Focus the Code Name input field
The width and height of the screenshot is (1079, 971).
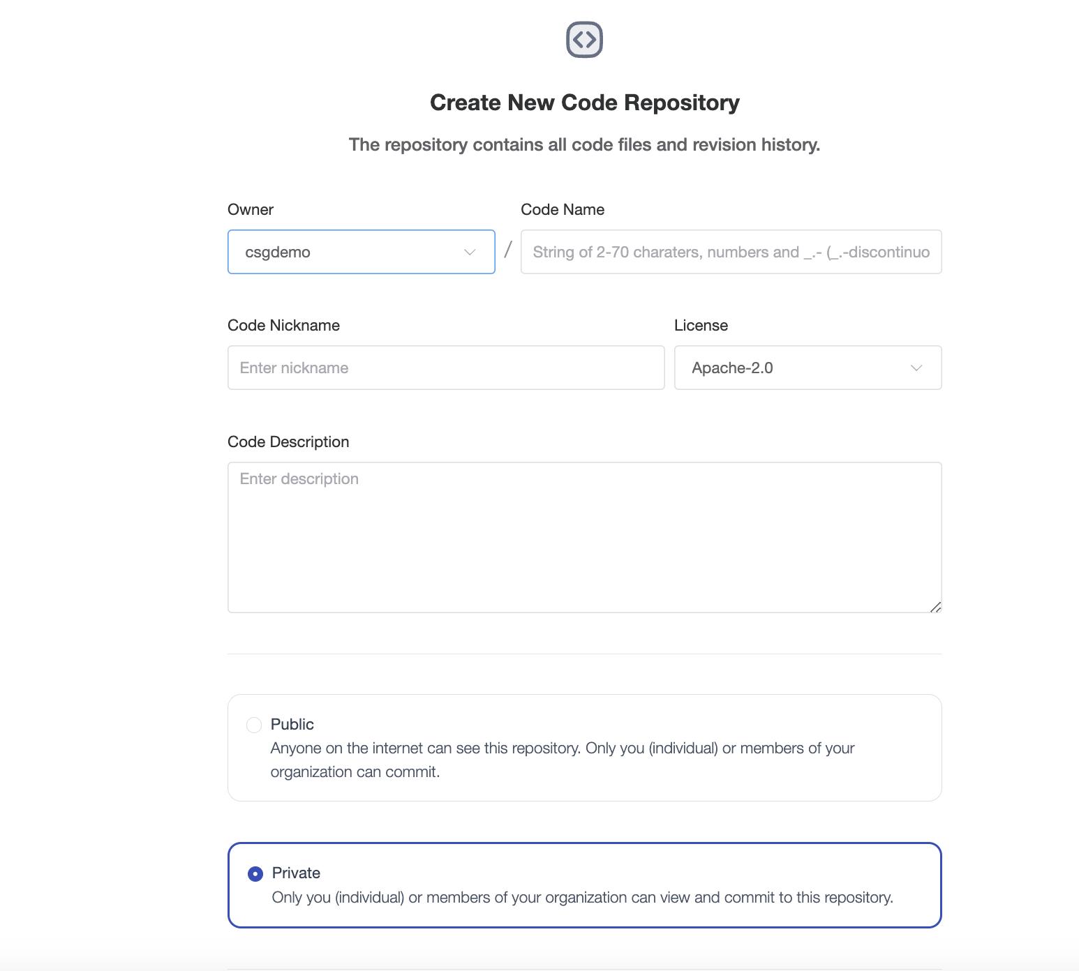[731, 252]
